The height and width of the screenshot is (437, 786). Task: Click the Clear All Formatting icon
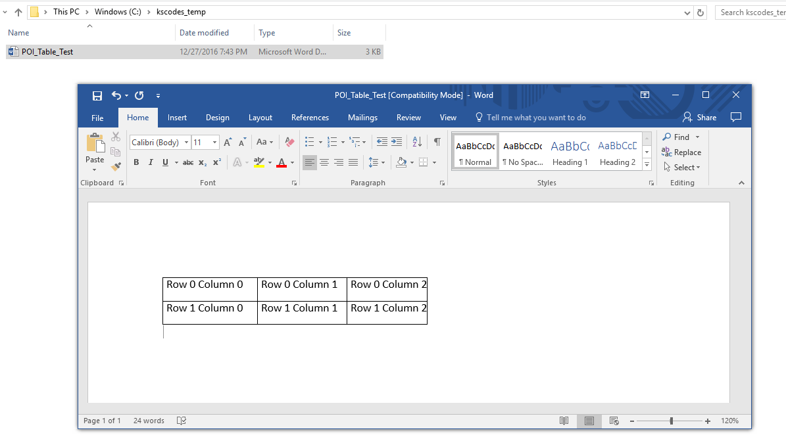coord(289,142)
